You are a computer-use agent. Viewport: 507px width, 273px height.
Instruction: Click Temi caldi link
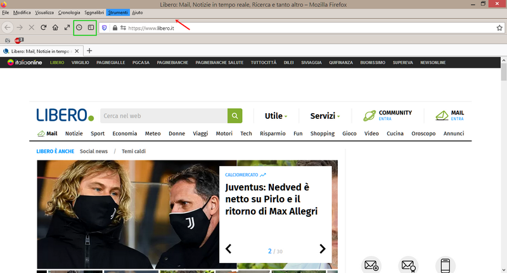pyautogui.click(x=134, y=151)
